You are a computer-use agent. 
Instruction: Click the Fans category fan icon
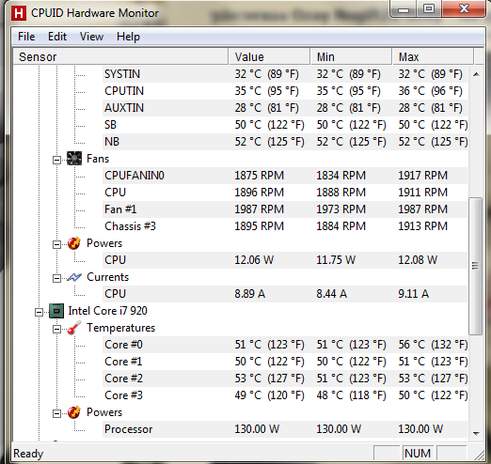[x=74, y=159]
